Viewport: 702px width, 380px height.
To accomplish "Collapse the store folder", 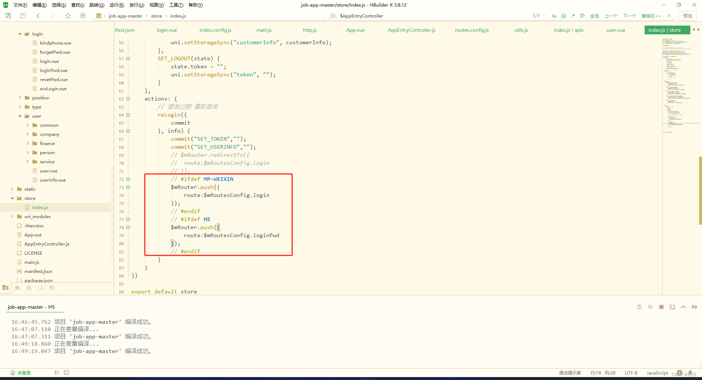I will [12, 198].
